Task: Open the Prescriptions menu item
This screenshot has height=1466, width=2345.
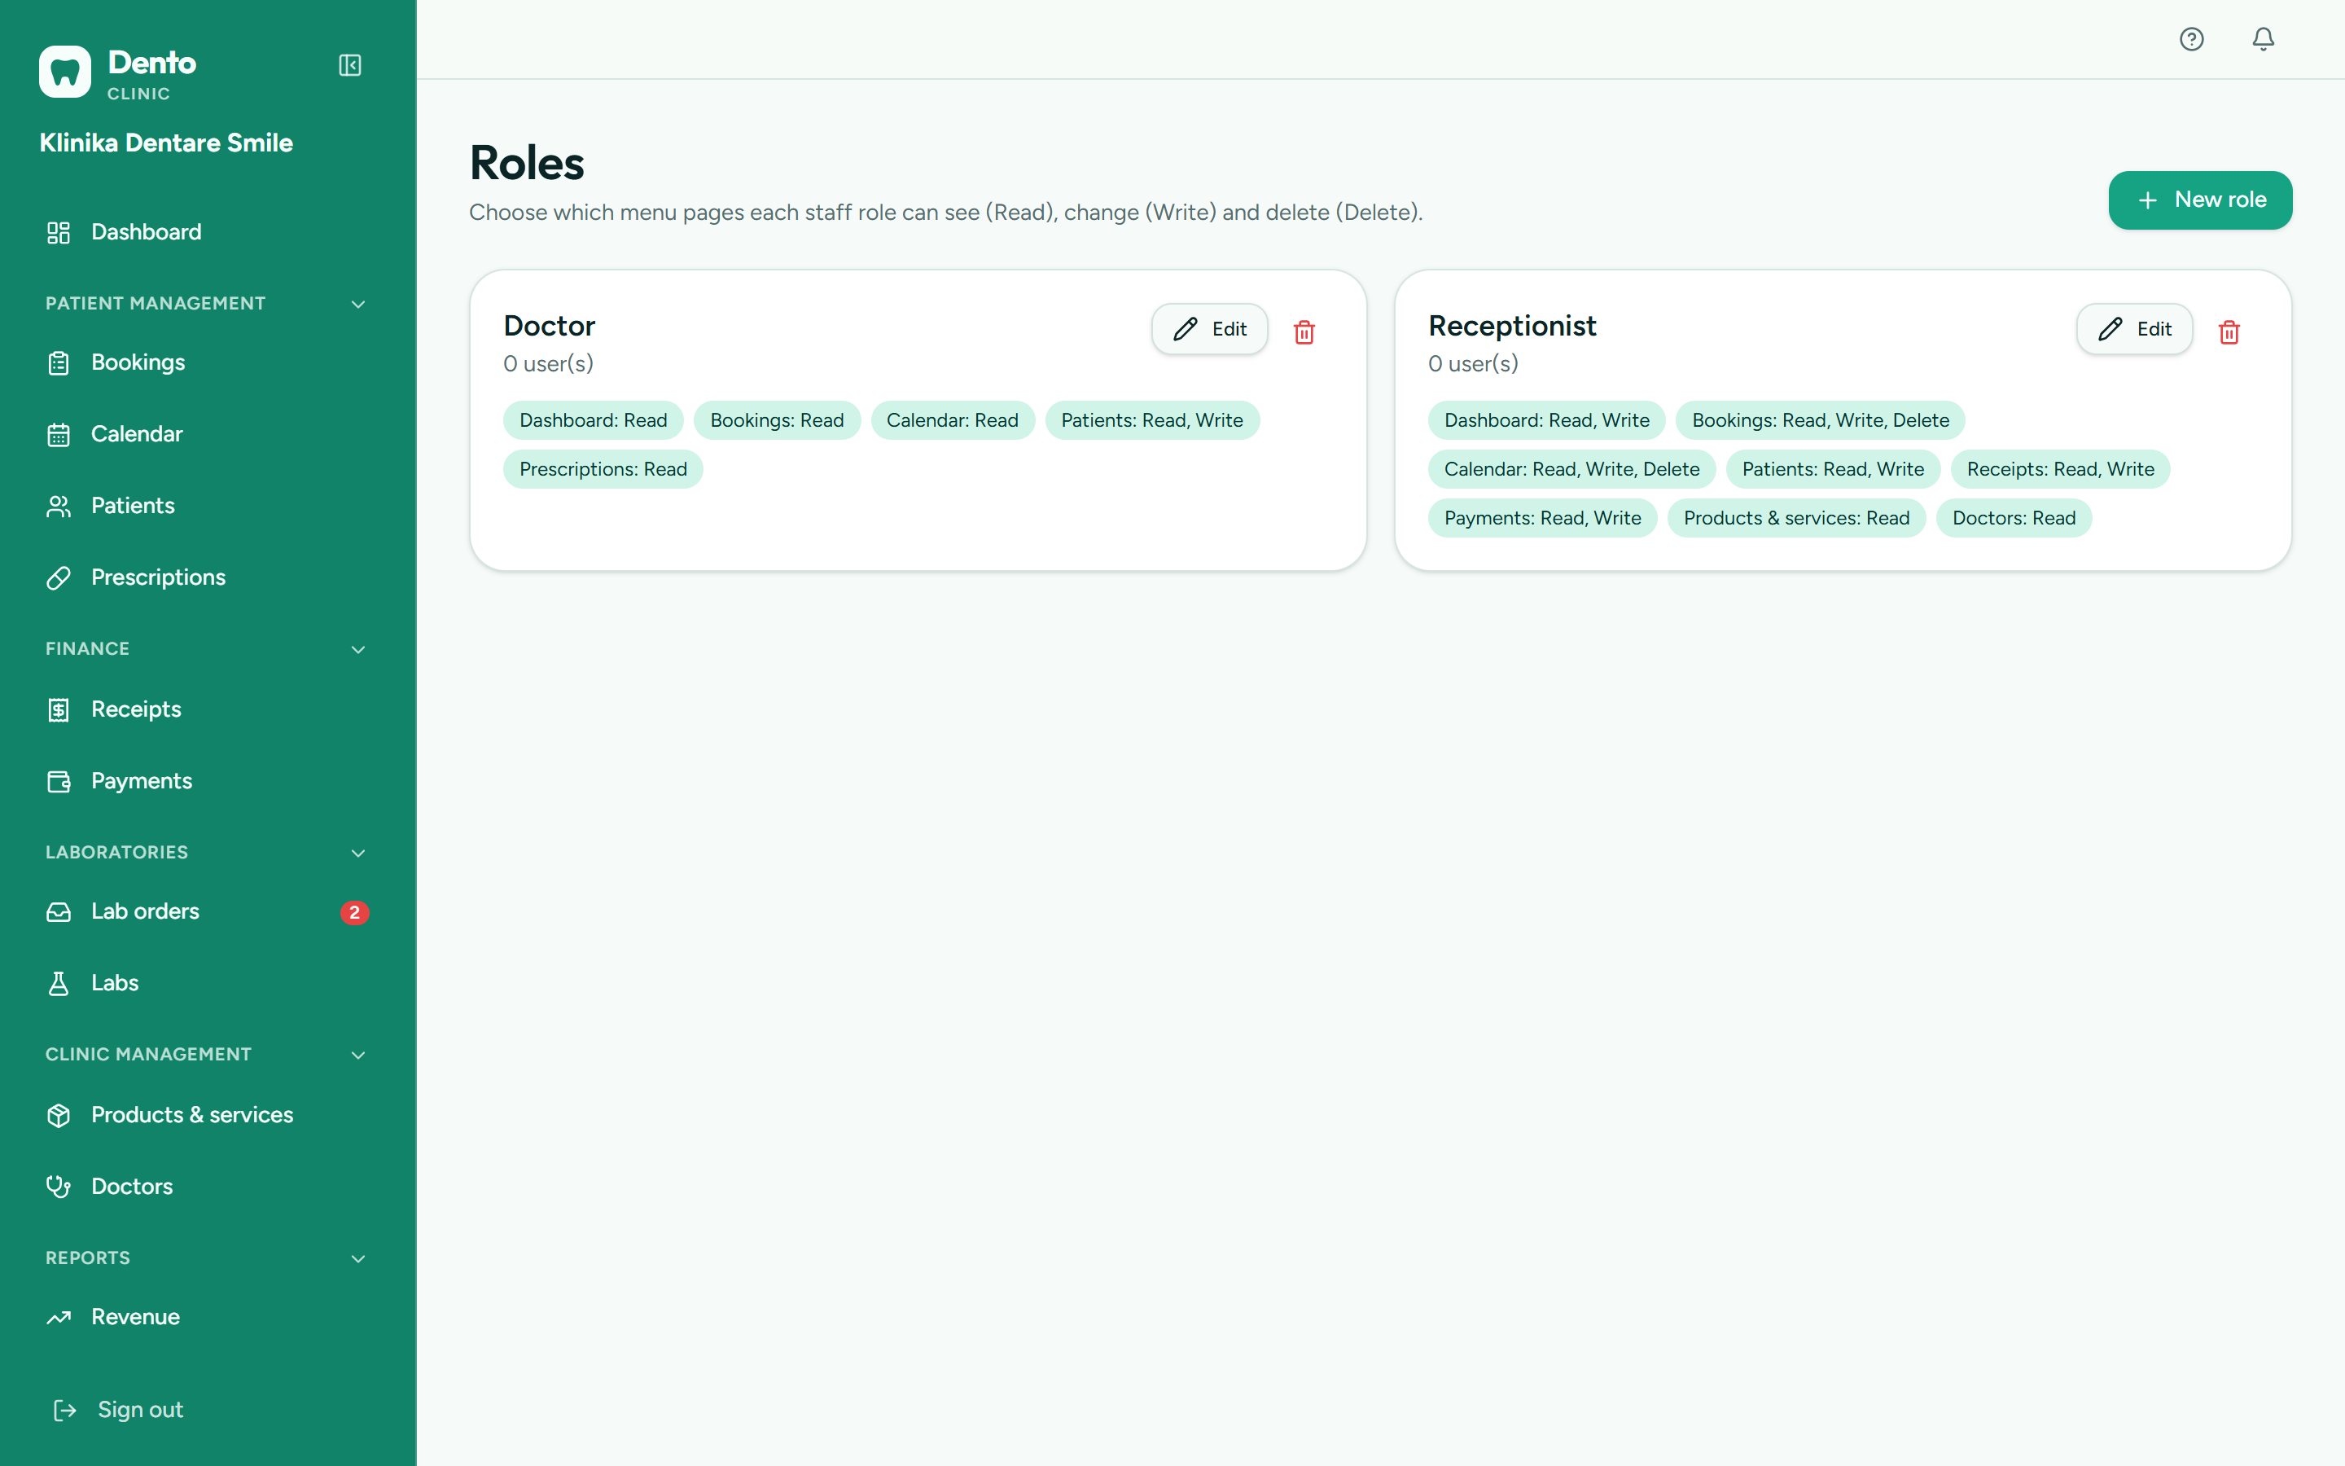Action: 208,578
